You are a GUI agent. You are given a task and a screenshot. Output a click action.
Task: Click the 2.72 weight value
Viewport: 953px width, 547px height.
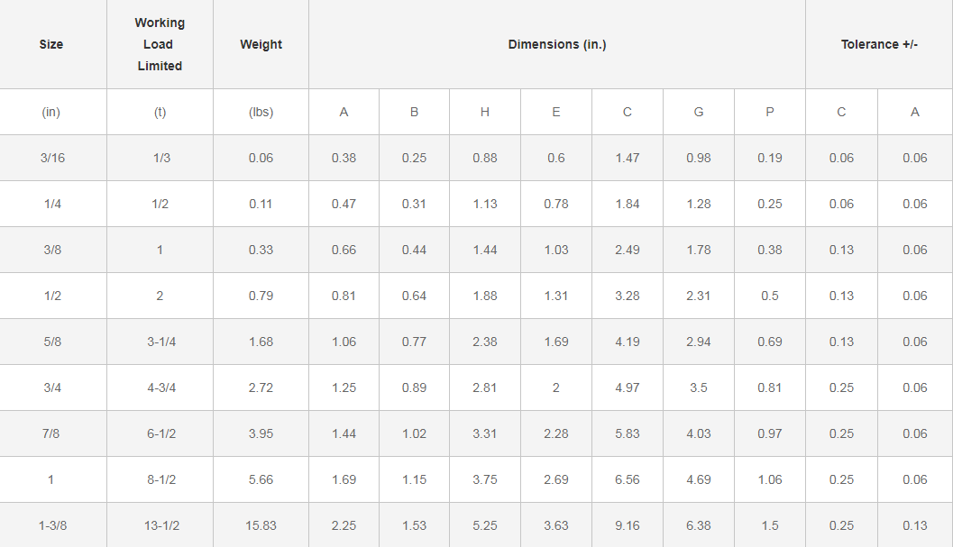pyautogui.click(x=261, y=387)
